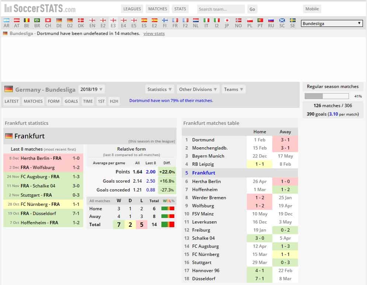
Task: Select the Norway NO flag
Action: point(238,20)
